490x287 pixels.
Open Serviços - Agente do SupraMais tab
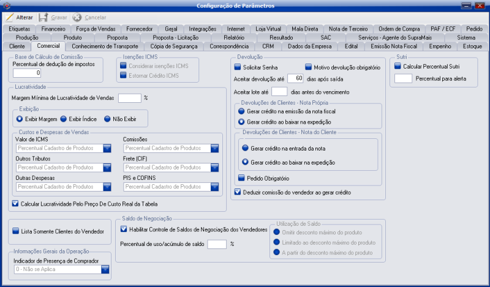coord(395,37)
